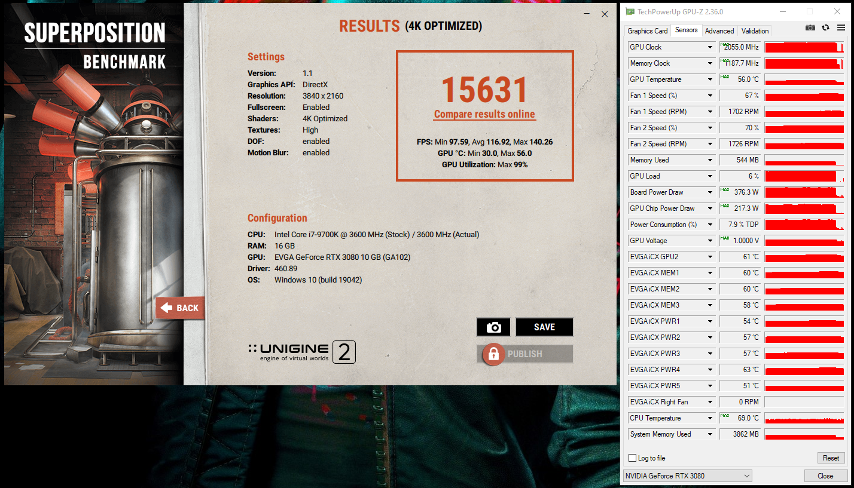The height and width of the screenshot is (488, 854).
Task: Click the System Memory Used 3862 MB value
Action: coord(740,434)
